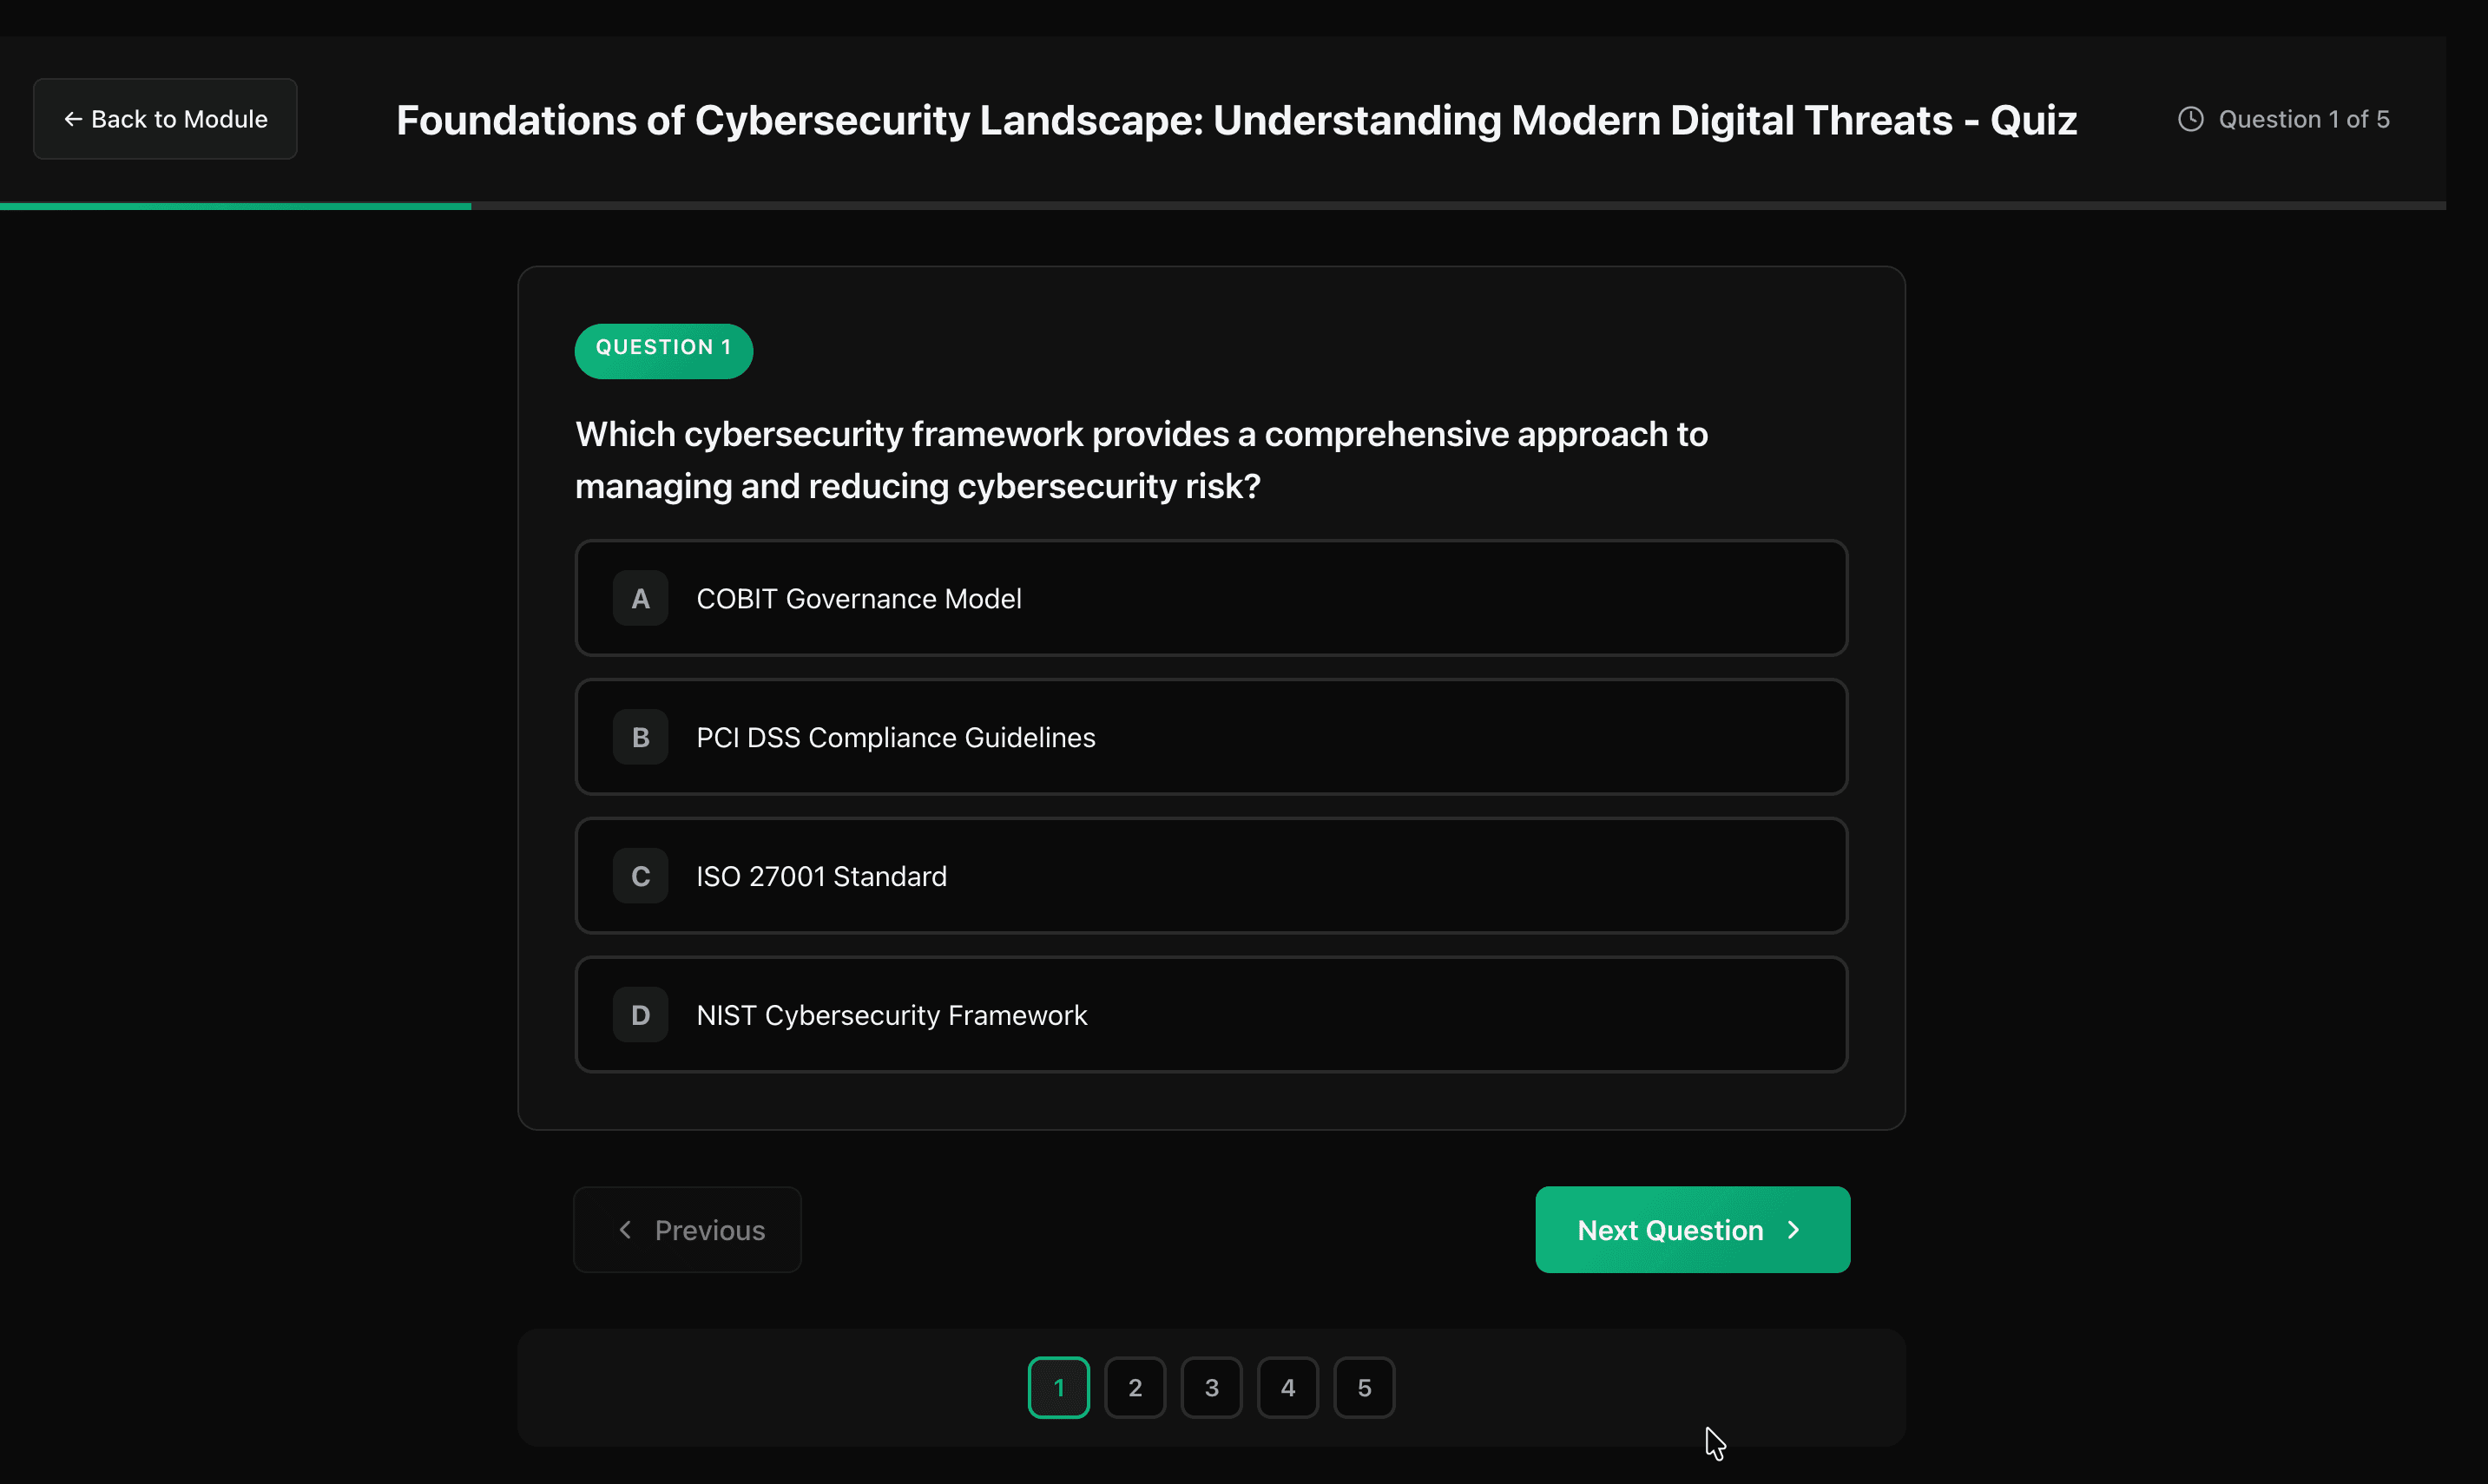Click the green quiz progress bar
This screenshot has height=1484, width=2488.
tap(235, 206)
